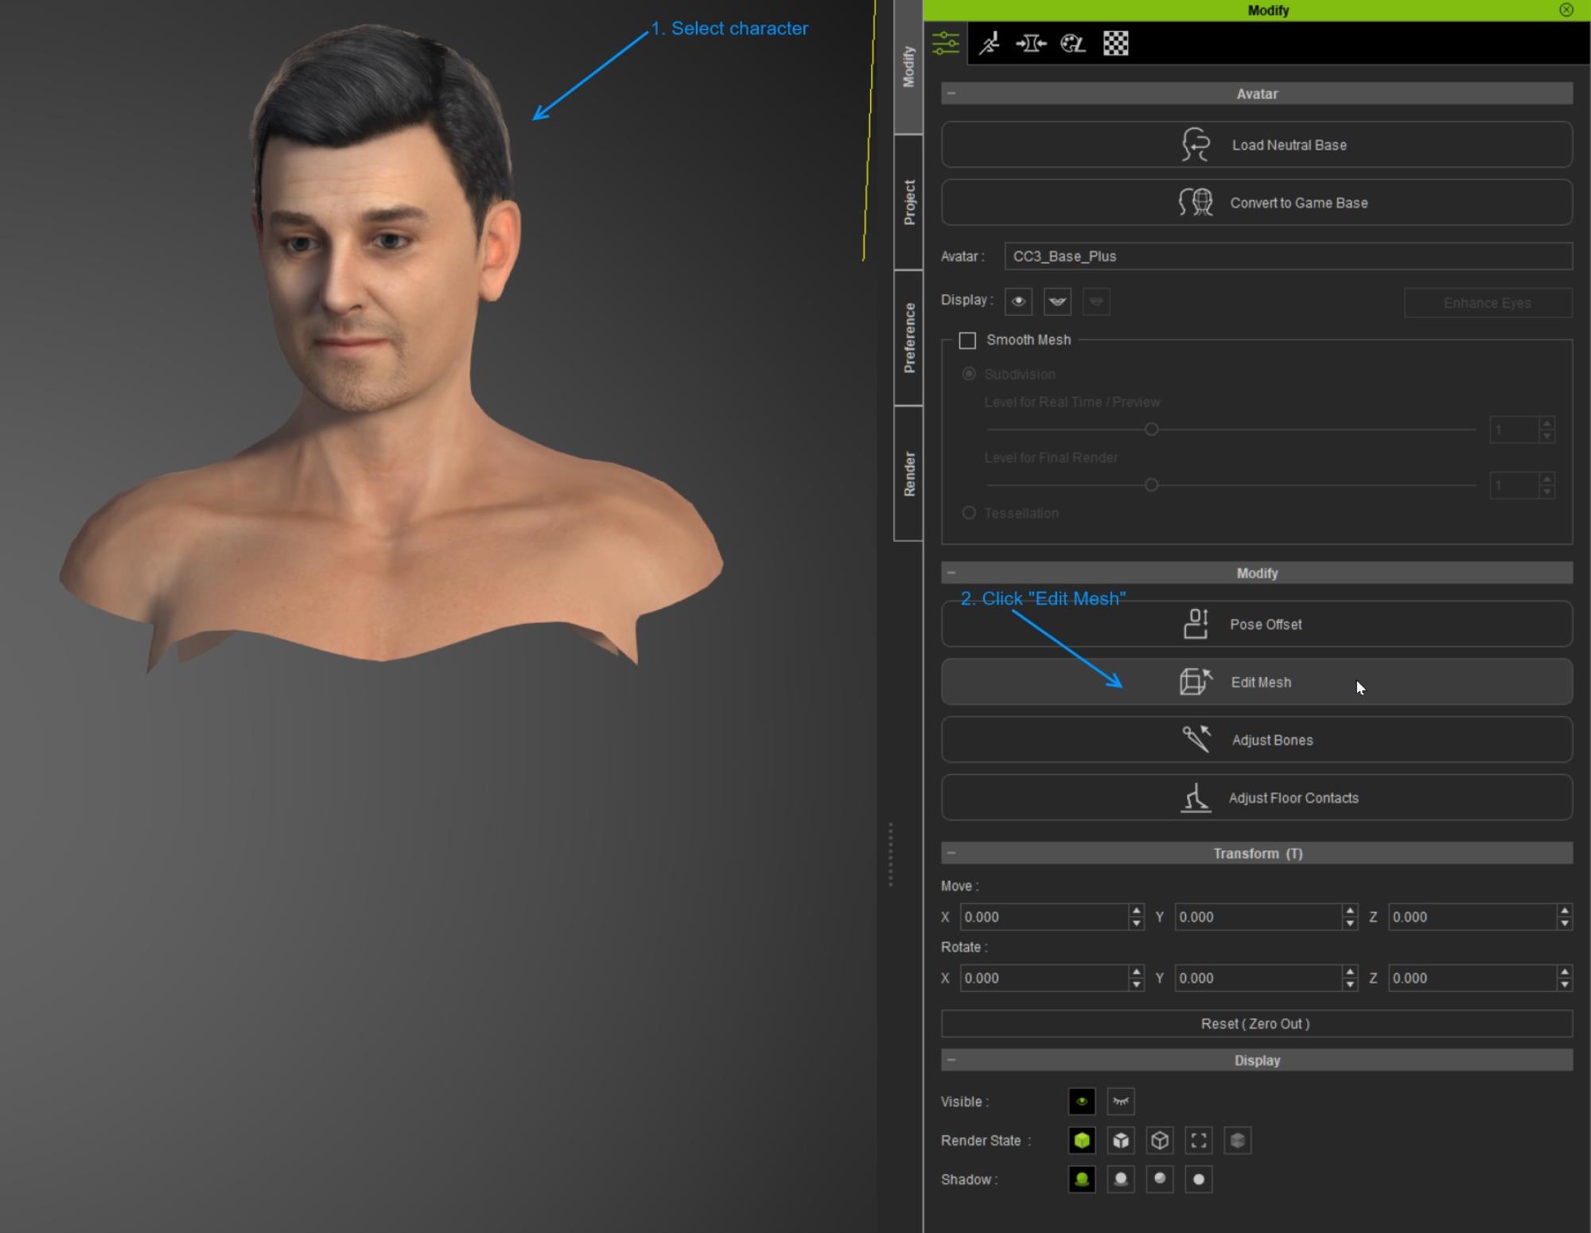Click Level for Real Time / Preview slider

(x=1231, y=430)
